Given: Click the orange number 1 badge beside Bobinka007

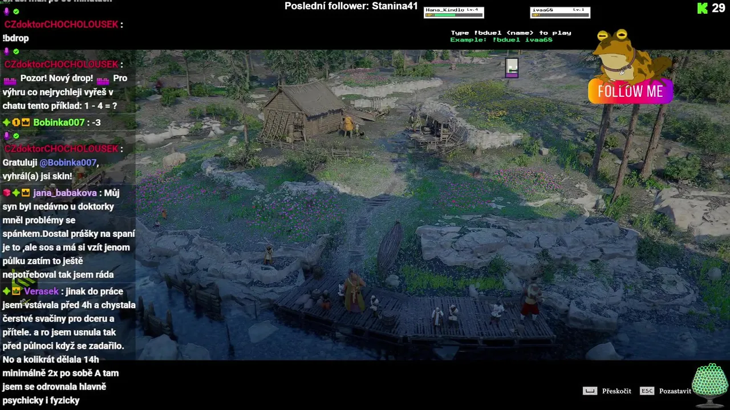Looking at the screenshot, I should pos(16,122).
